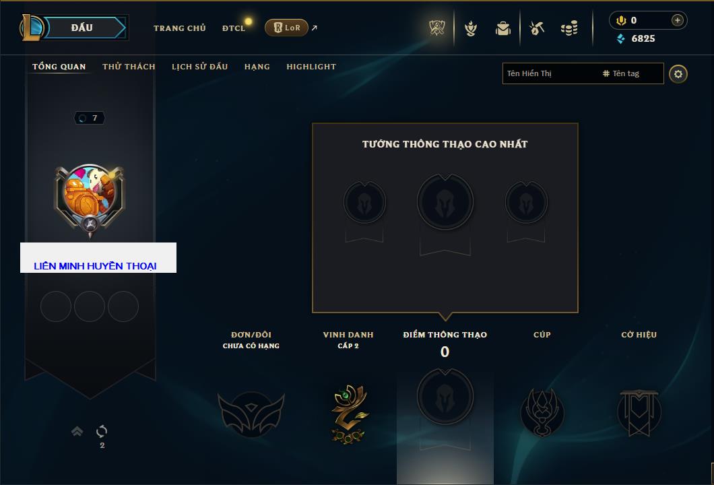Launch LoR via its button
Screen dimensions: 714x485
(286, 28)
